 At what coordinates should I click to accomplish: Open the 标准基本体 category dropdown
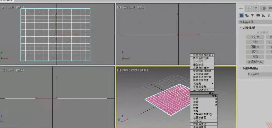pos(255,22)
